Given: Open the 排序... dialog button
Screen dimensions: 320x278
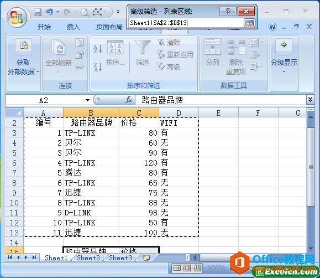Looking at the screenshot, I should (x=115, y=53).
